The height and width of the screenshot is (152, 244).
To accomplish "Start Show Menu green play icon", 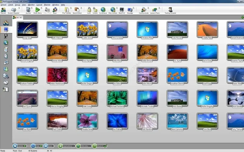I will point(38,10).
